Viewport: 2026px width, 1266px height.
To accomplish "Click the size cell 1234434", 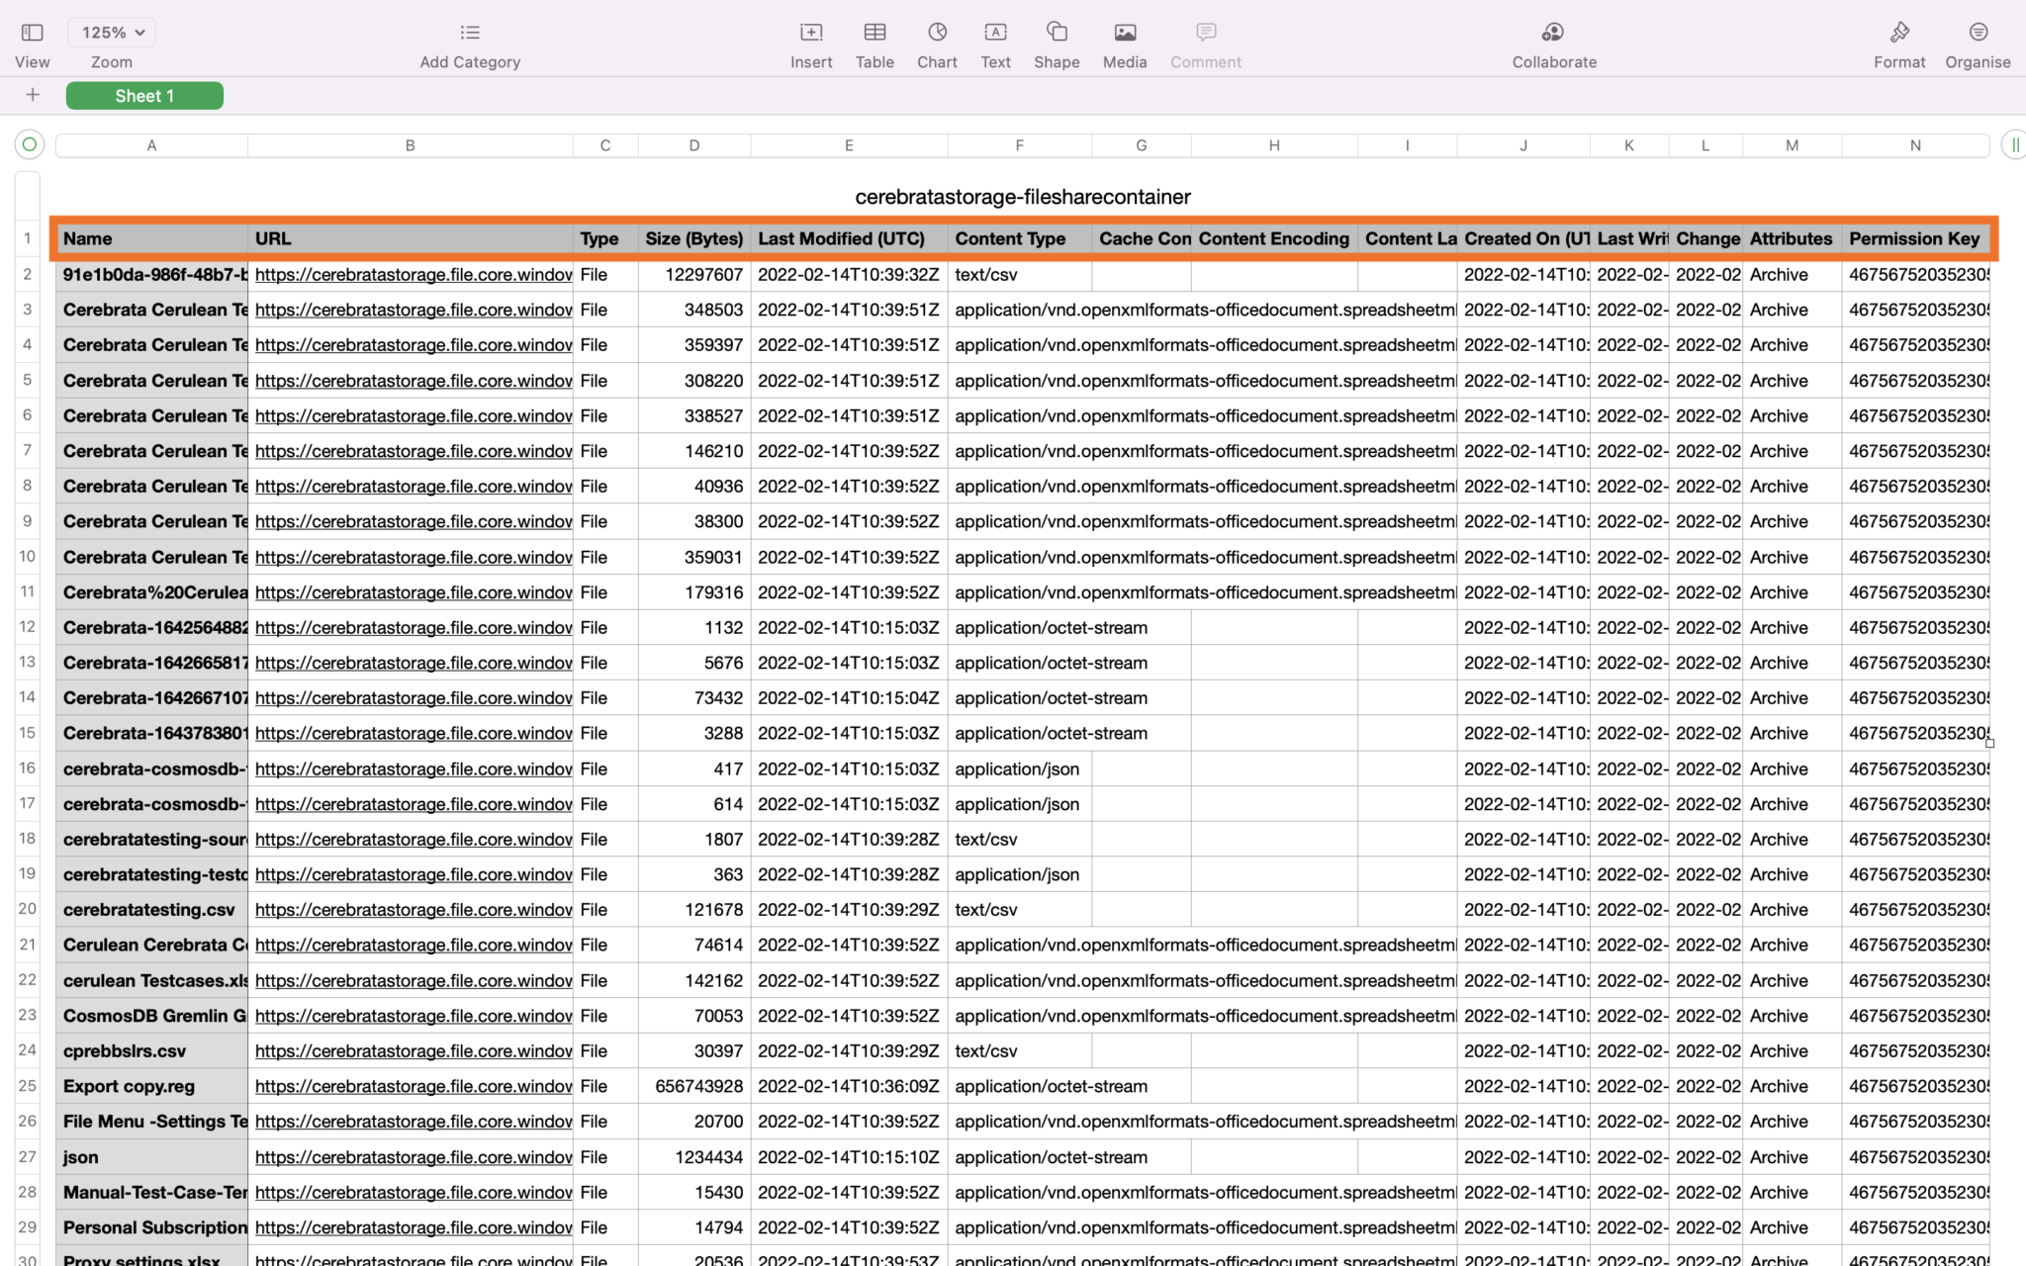I will [694, 1157].
